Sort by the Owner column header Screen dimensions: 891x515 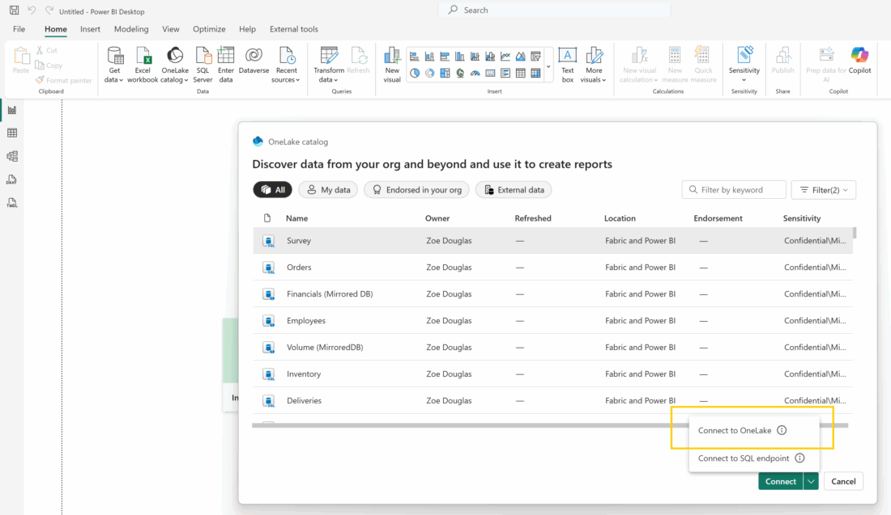[437, 218]
